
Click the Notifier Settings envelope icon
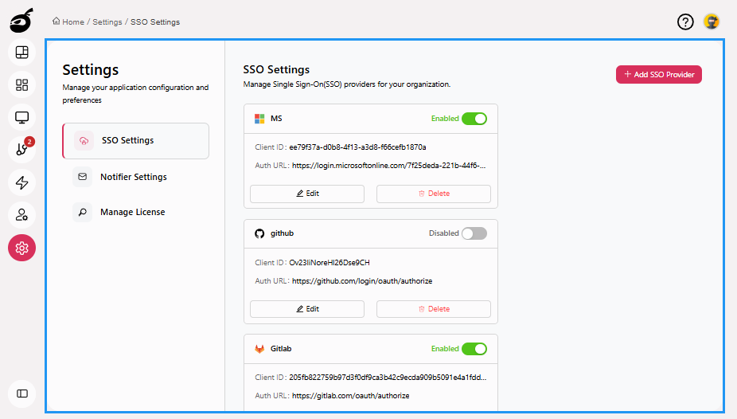[x=82, y=177]
